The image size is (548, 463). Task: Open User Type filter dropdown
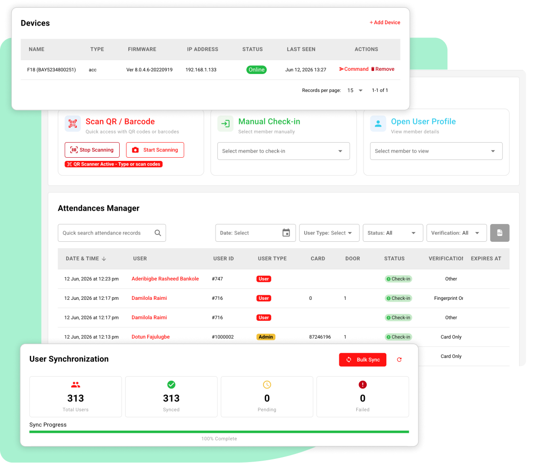tap(329, 233)
